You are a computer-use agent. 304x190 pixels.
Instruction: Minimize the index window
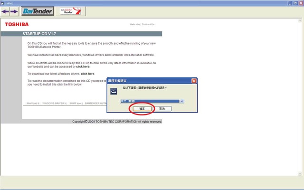[290, 3]
